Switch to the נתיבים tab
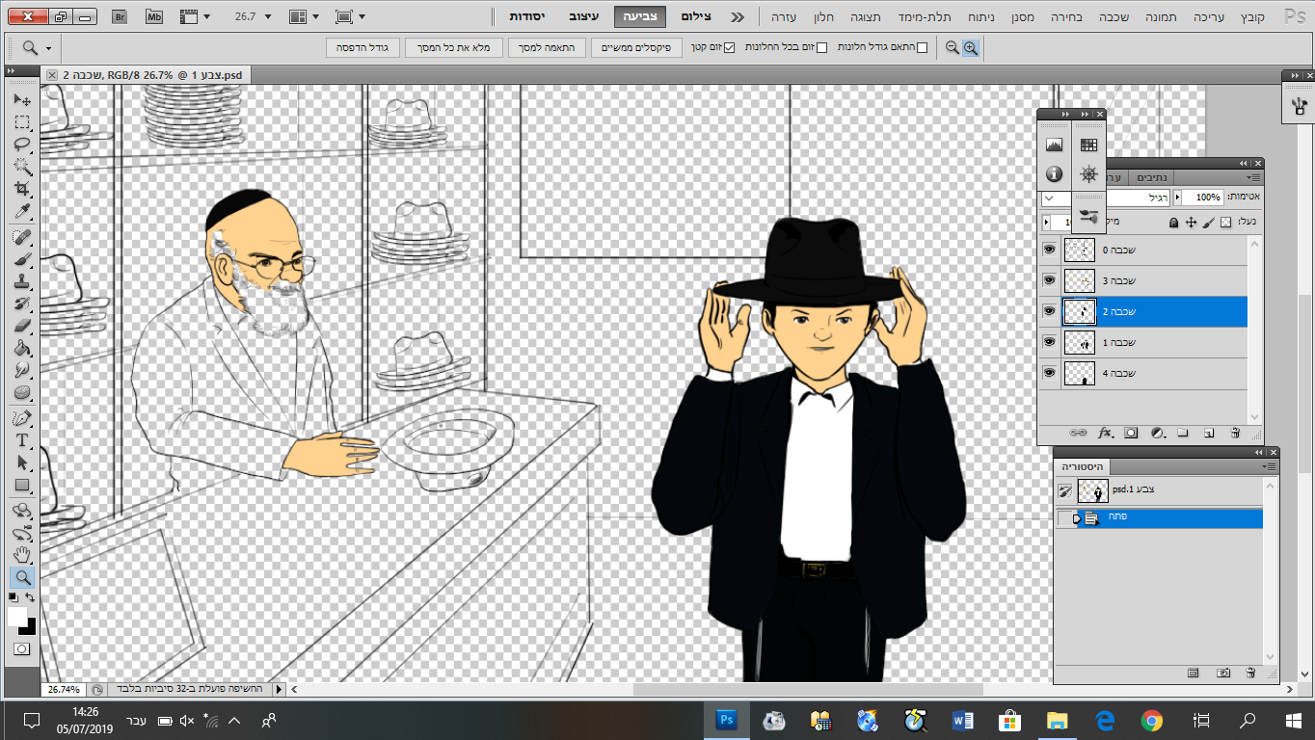This screenshot has width=1315, height=740. (x=1152, y=177)
